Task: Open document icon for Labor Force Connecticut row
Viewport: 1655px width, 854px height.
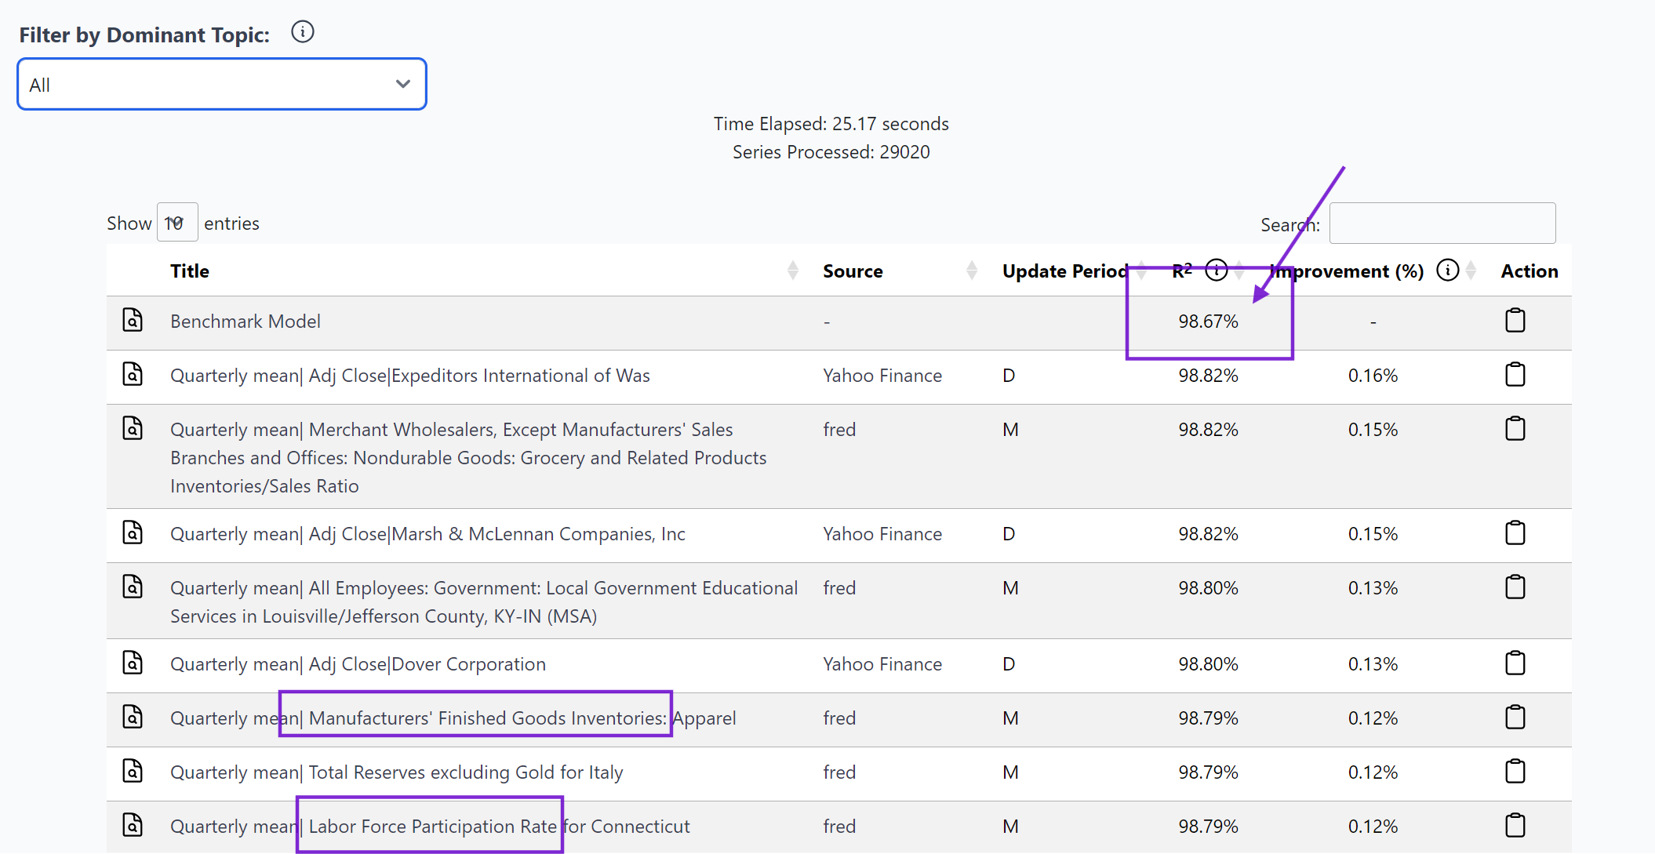Action: tap(133, 825)
